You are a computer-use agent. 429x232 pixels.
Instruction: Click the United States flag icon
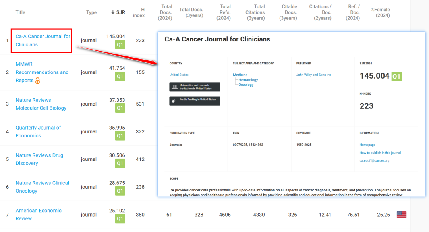pos(402,215)
